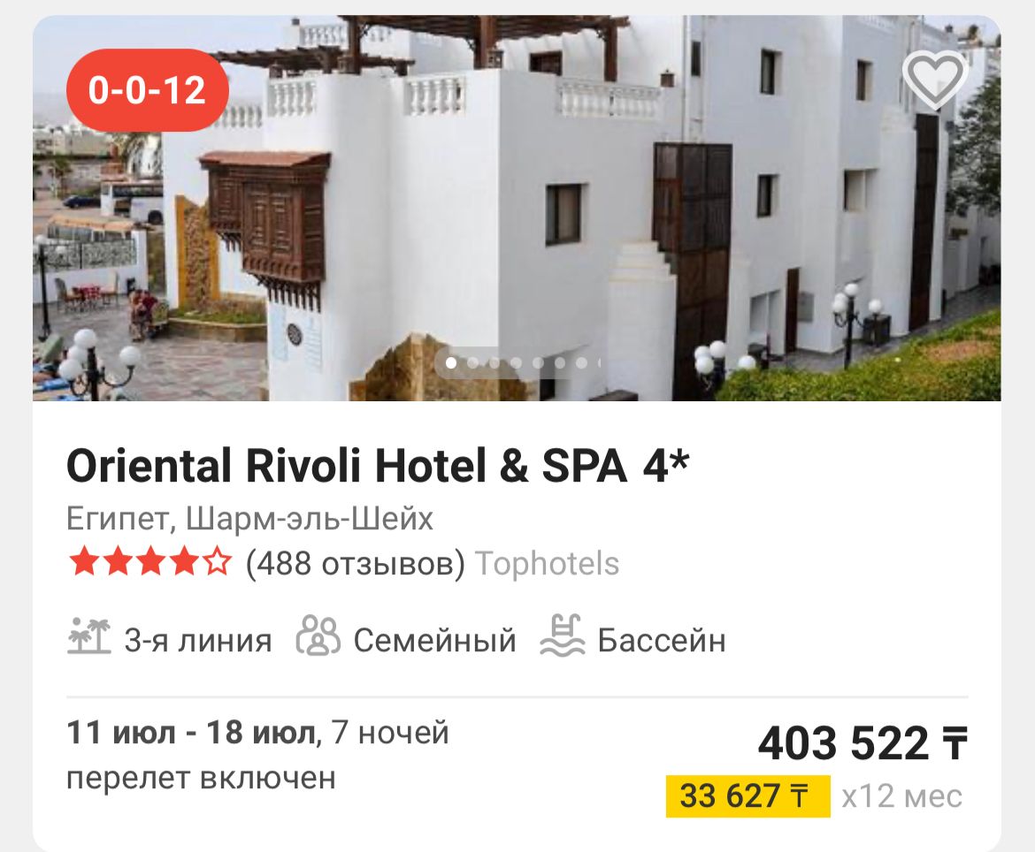Screen dimensions: 1035x852
Task: Select the 3-я линия label
Action: click(x=198, y=640)
